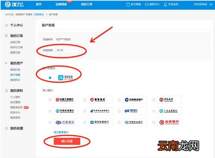Viewport: 215px width, 158px height.
Task: Open 待评价订单 in the sidebar
Action: [16, 47]
